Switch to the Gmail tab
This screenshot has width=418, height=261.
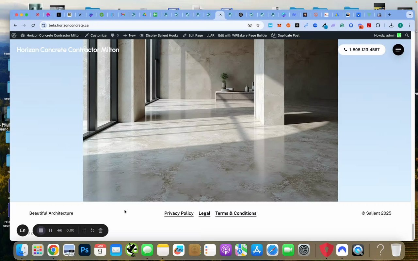click(123, 15)
